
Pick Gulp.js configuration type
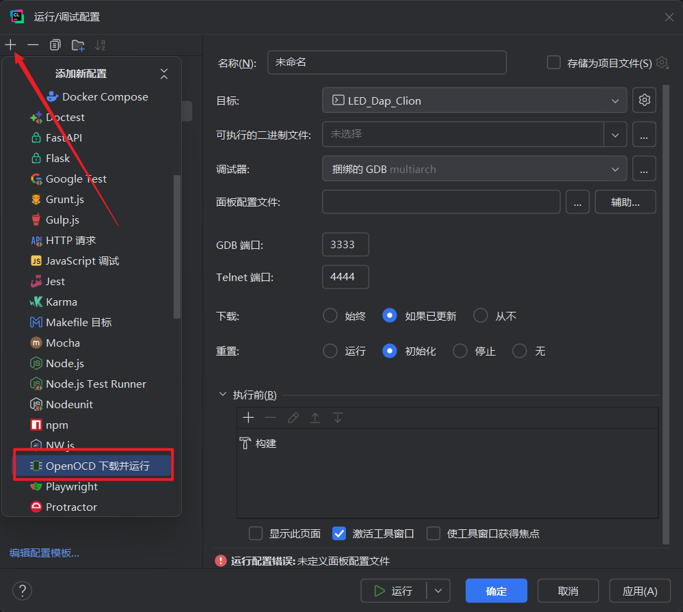pos(55,219)
